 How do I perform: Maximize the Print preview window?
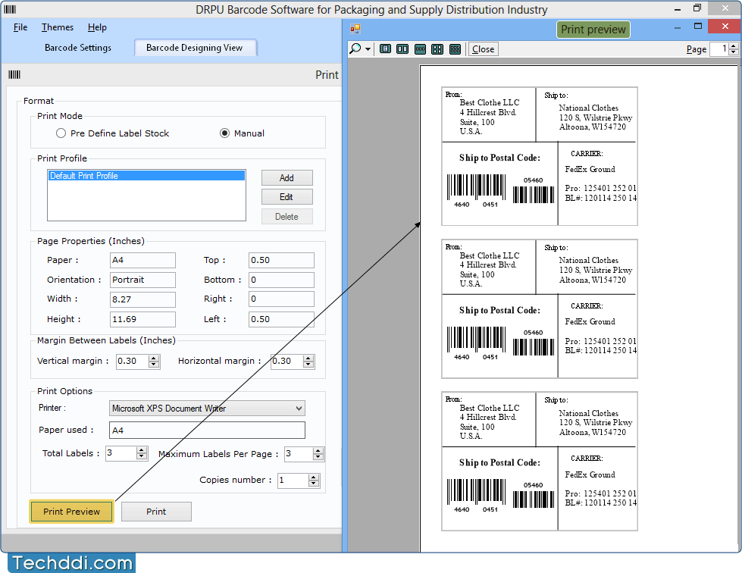(x=698, y=27)
